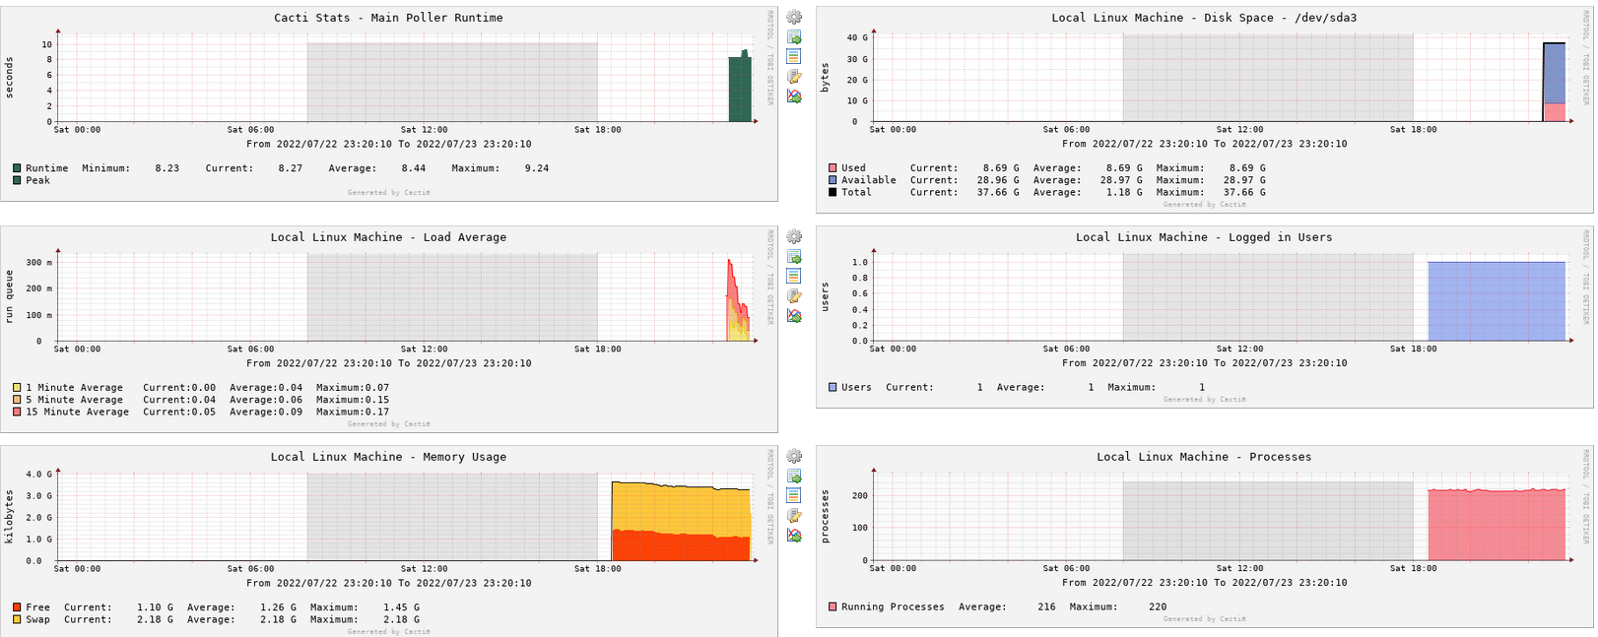Export the Load Average graph to CSV
Image resolution: width=1598 pixels, height=637 pixels.
(x=794, y=257)
